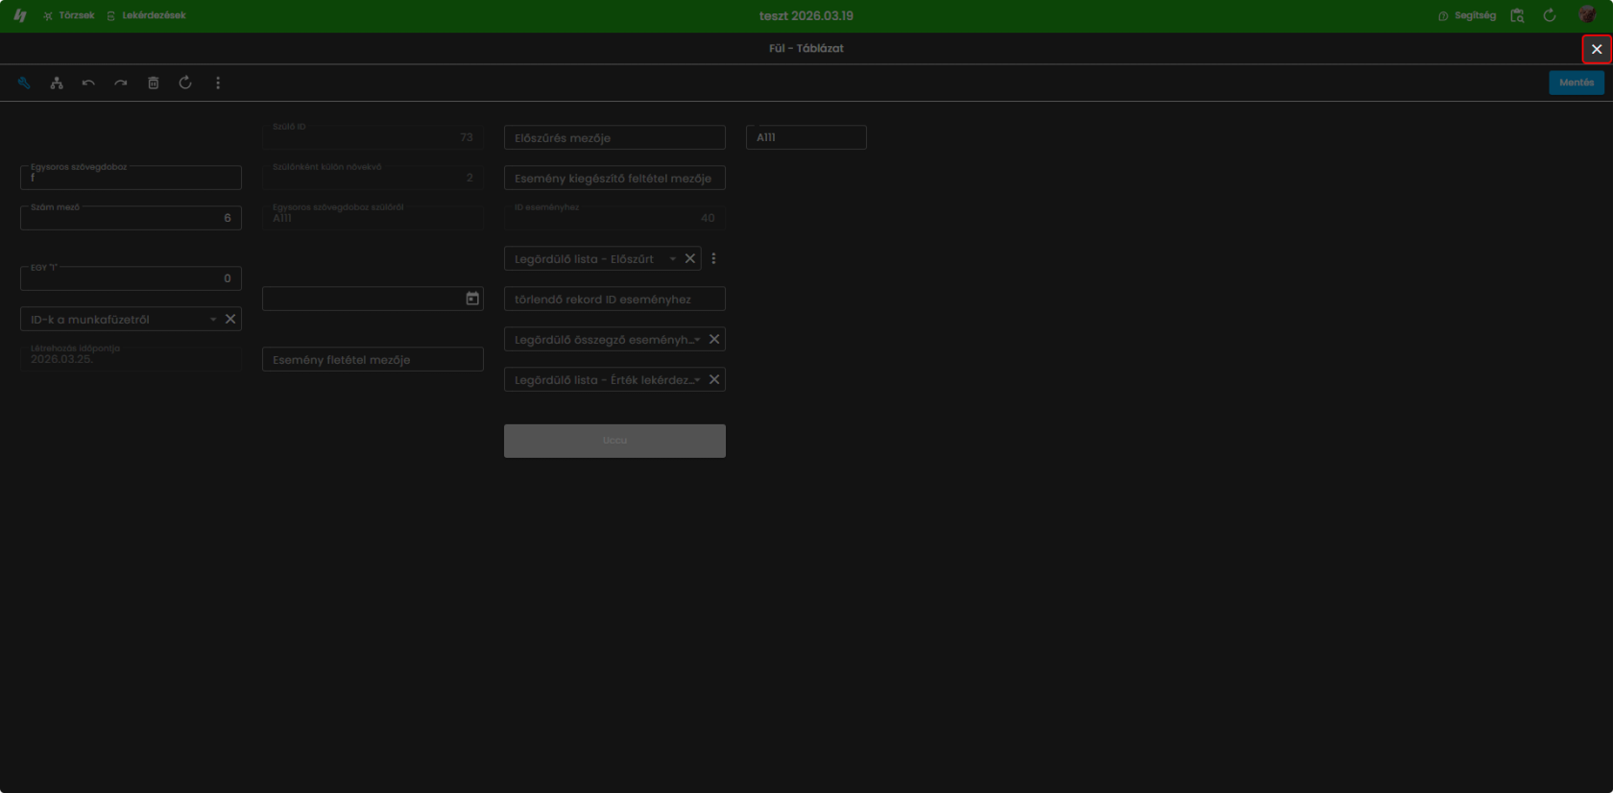This screenshot has height=793, width=1613.
Task: Open the calendar picker in the date field
Action: point(472,299)
